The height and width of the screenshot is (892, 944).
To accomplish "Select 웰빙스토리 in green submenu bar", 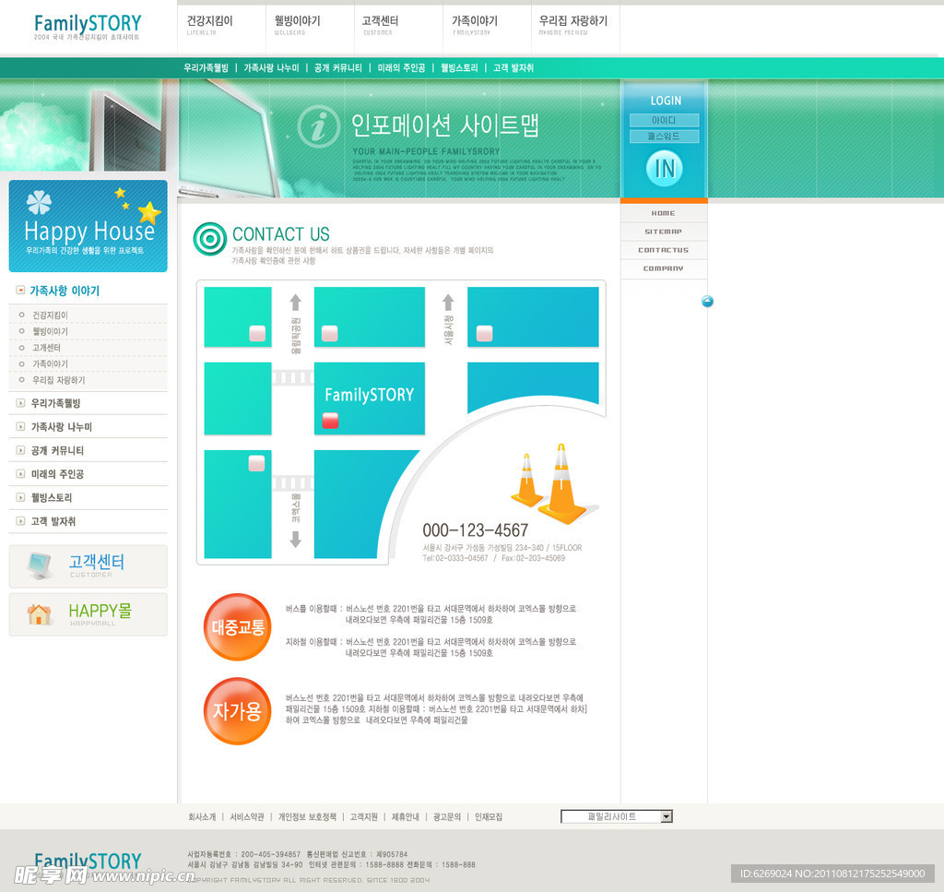I will tap(459, 68).
